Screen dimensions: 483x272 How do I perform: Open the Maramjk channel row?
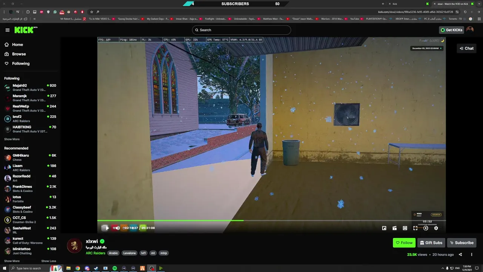pyautogui.click(x=30, y=98)
